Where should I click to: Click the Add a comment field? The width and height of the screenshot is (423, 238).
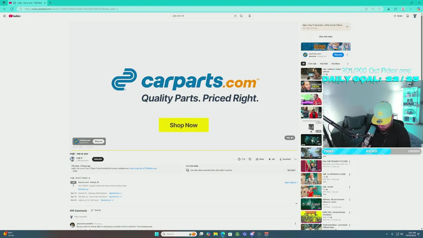[x=185, y=217]
